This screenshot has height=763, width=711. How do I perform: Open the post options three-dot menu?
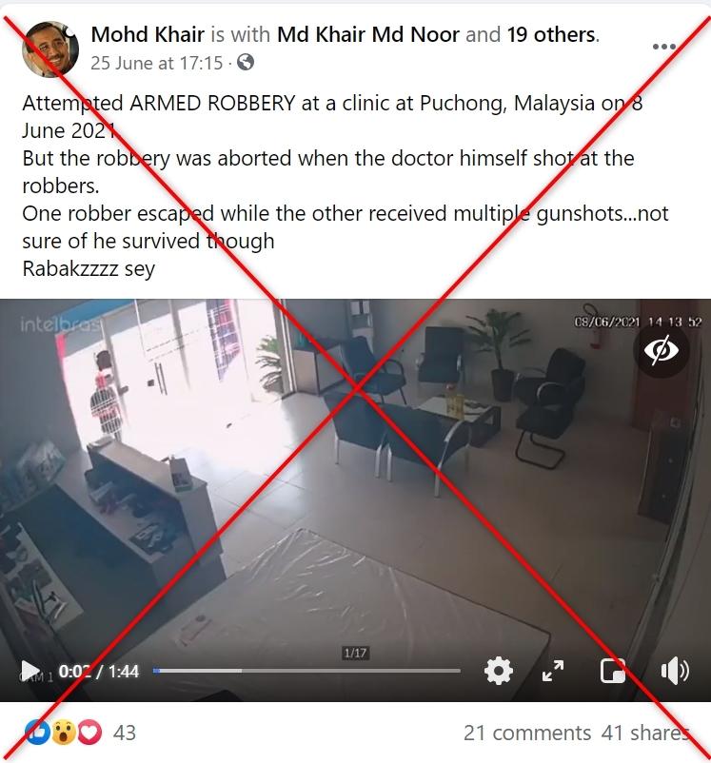663,47
